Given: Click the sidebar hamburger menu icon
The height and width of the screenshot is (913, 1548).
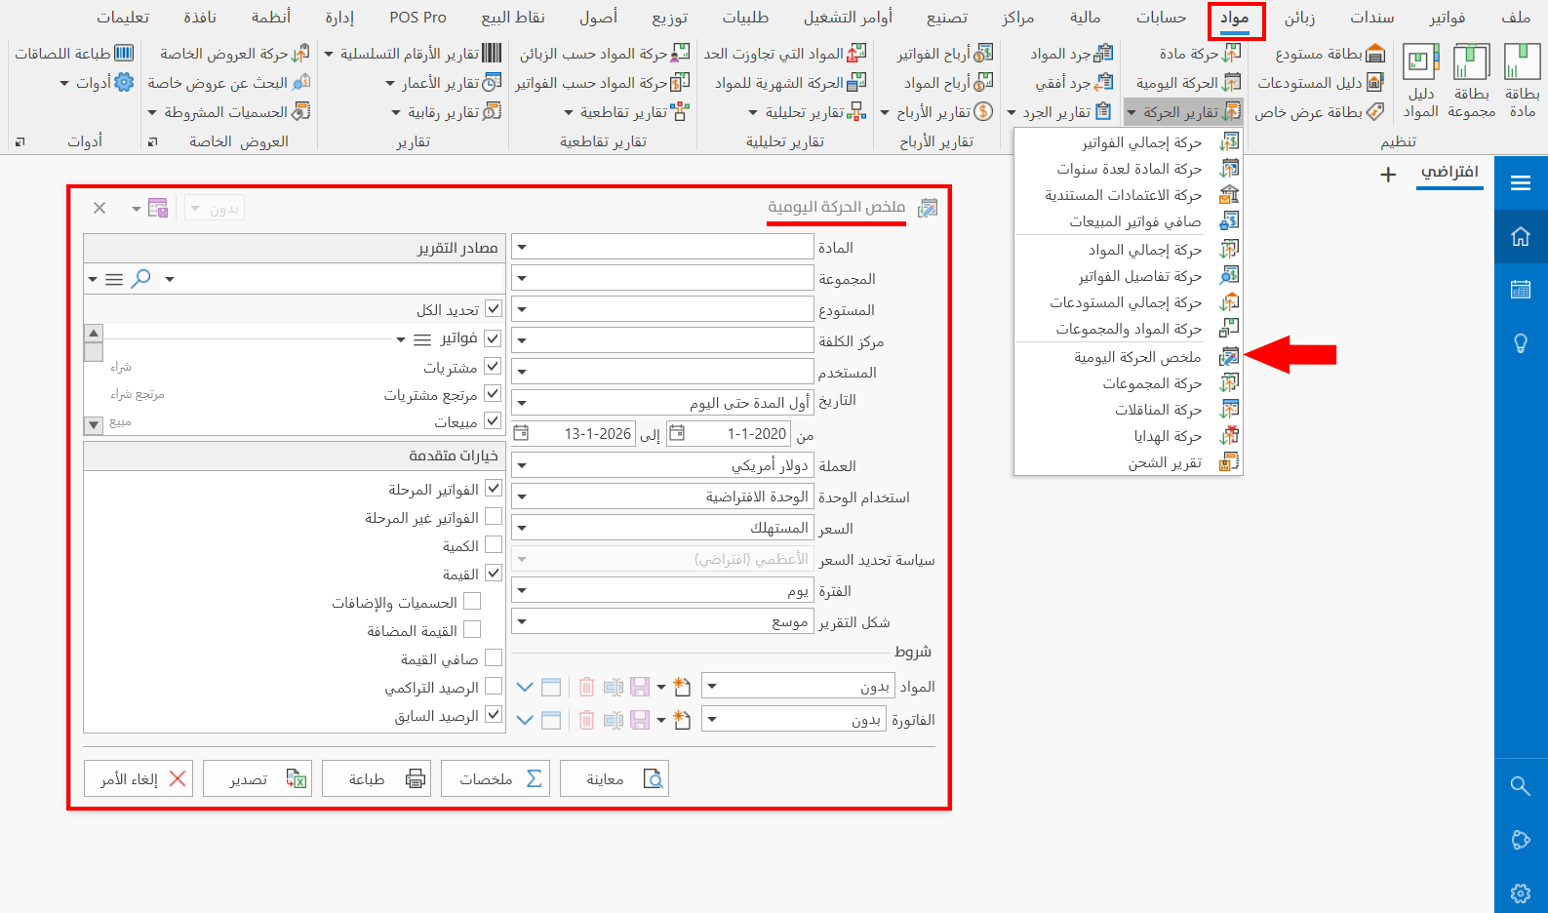Looking at the screenshot, I should (x=1521, y=182).
